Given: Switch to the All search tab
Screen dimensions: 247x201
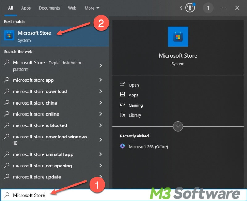Looking at the screenshot, I should [10, 8].
